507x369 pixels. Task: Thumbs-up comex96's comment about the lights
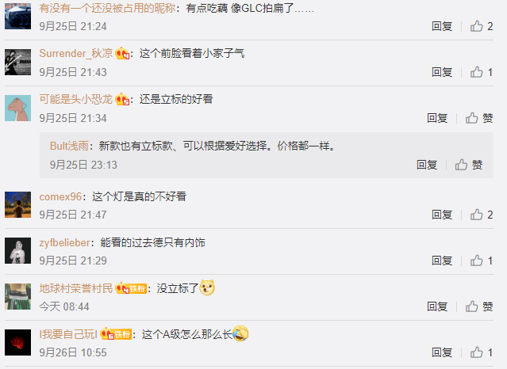476,215
